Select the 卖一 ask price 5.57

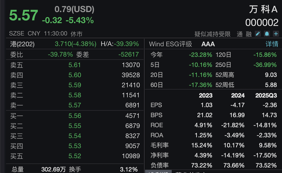pos(75,105)
